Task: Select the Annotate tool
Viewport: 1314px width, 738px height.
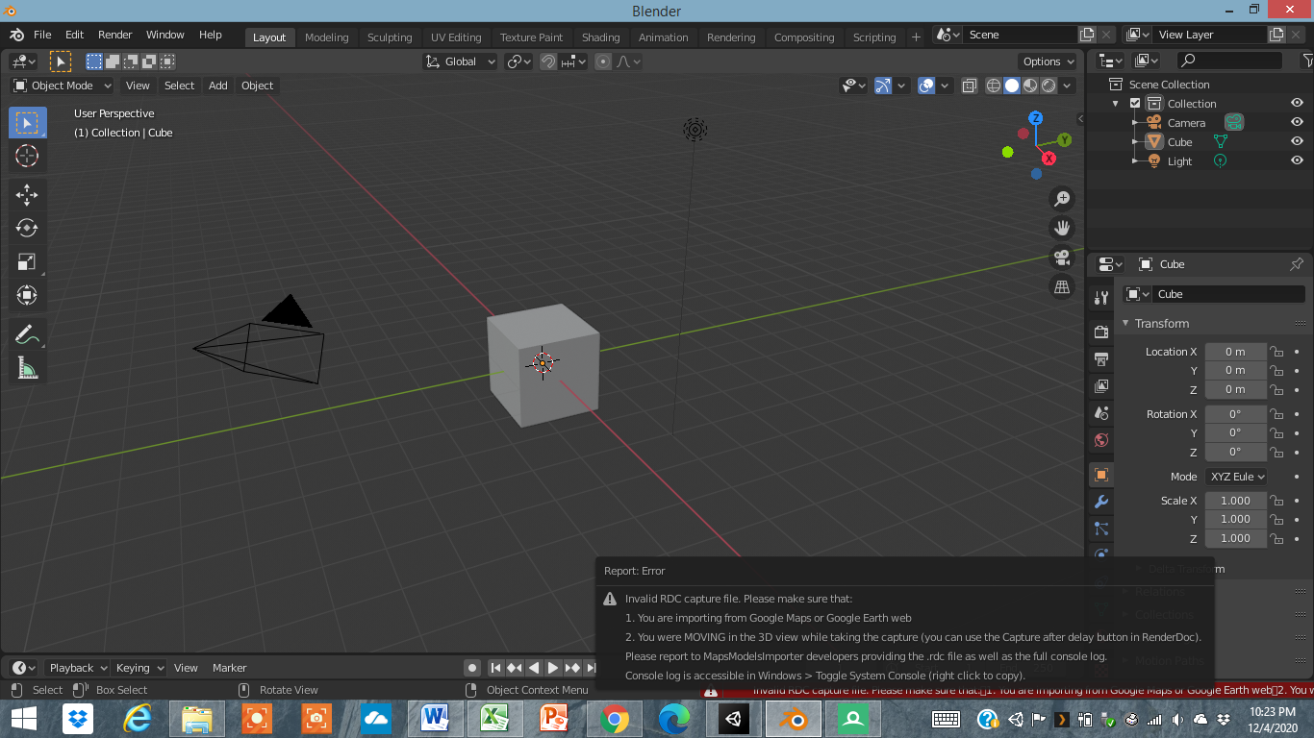Action: pos(27,333)
